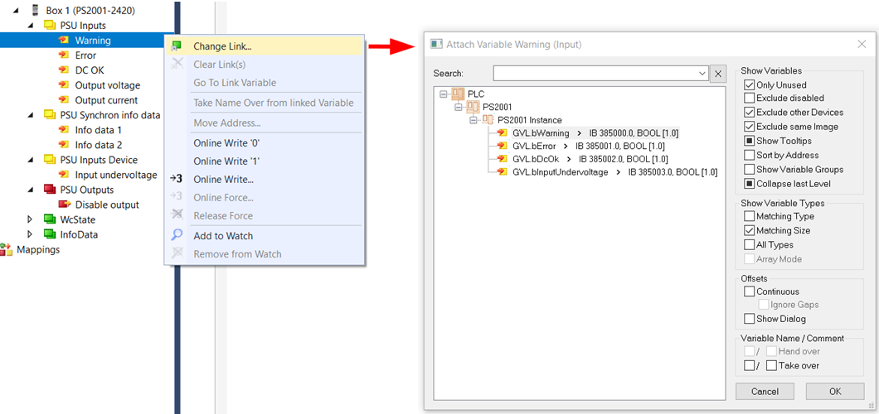The width and height of the screenshot is (879, 414).
Task: Open the Search combo box dropdown arrow
Action: [703, 74]
